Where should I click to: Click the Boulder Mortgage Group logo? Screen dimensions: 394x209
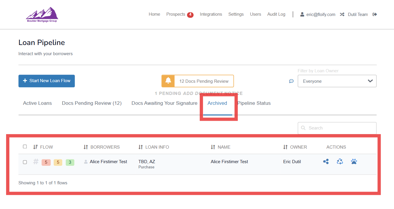point(42,15)
